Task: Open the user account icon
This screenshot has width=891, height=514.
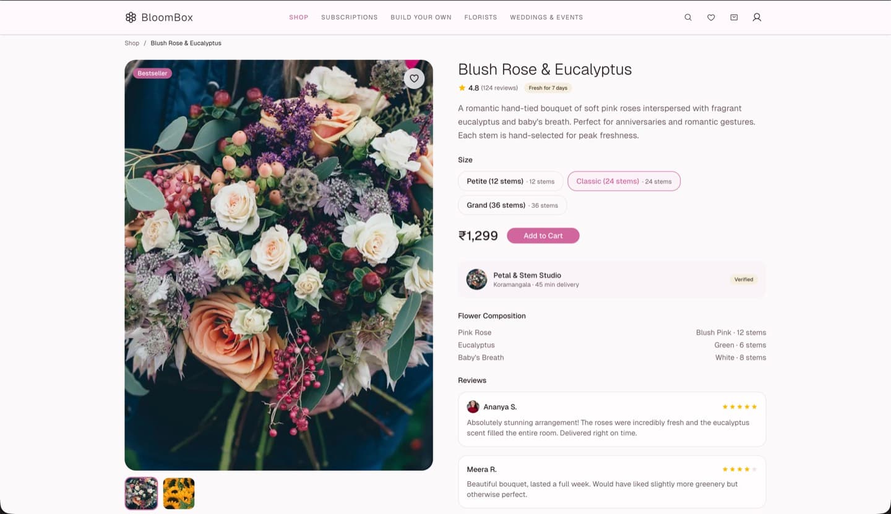Action: (757, 17)
